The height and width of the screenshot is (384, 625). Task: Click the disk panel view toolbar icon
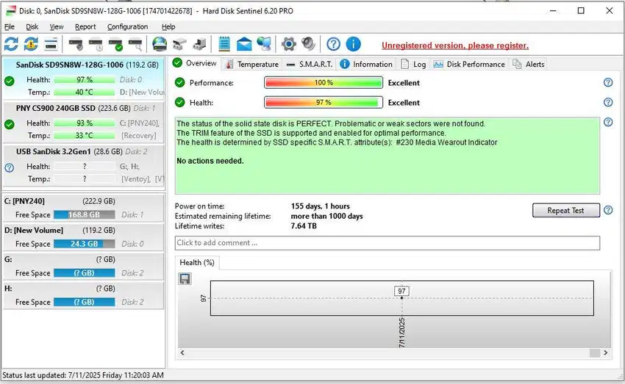point(51,44)
